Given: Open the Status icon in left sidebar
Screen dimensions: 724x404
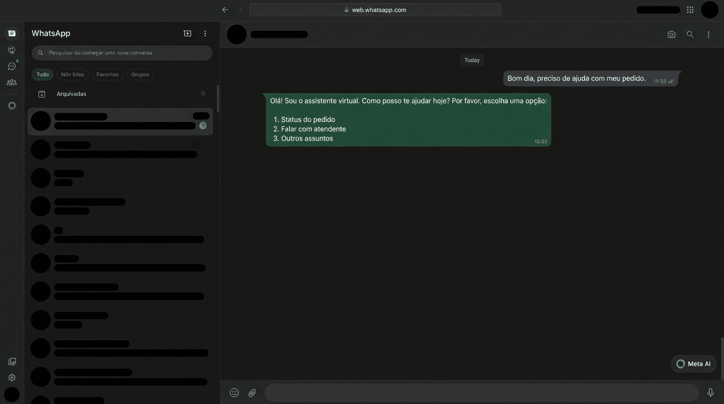Looking at the screenshot, I should 12,50.
